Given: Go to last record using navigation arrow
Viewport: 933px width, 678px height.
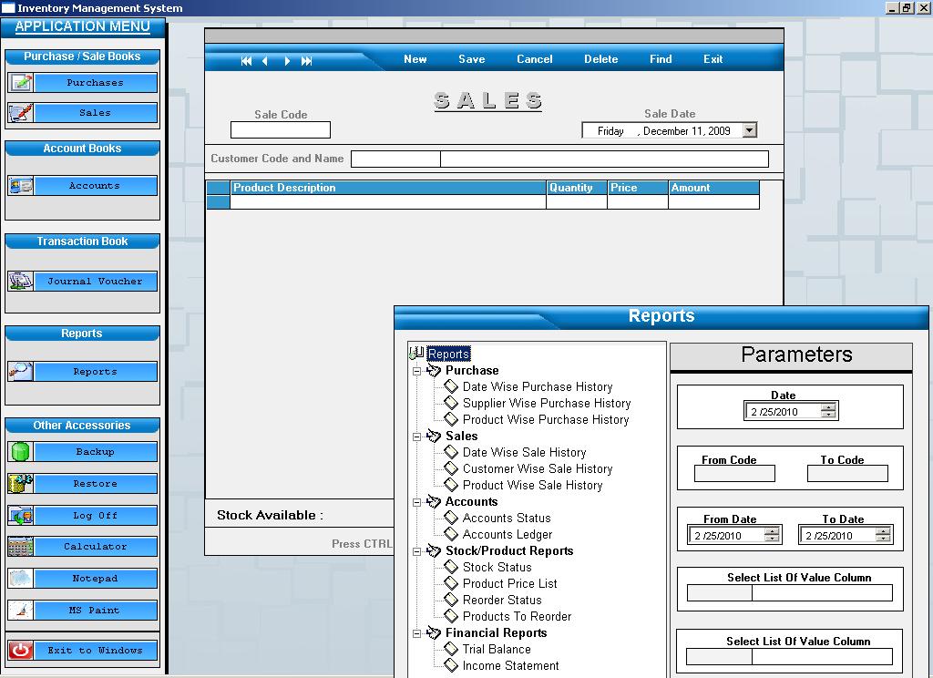Looking at the screenshot, I should click(x=306, y=61).
